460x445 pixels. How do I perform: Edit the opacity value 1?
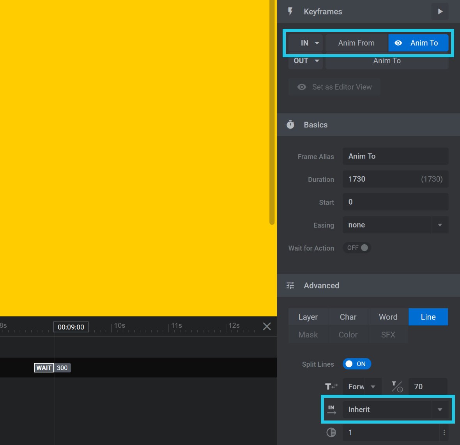pos(391,433)
